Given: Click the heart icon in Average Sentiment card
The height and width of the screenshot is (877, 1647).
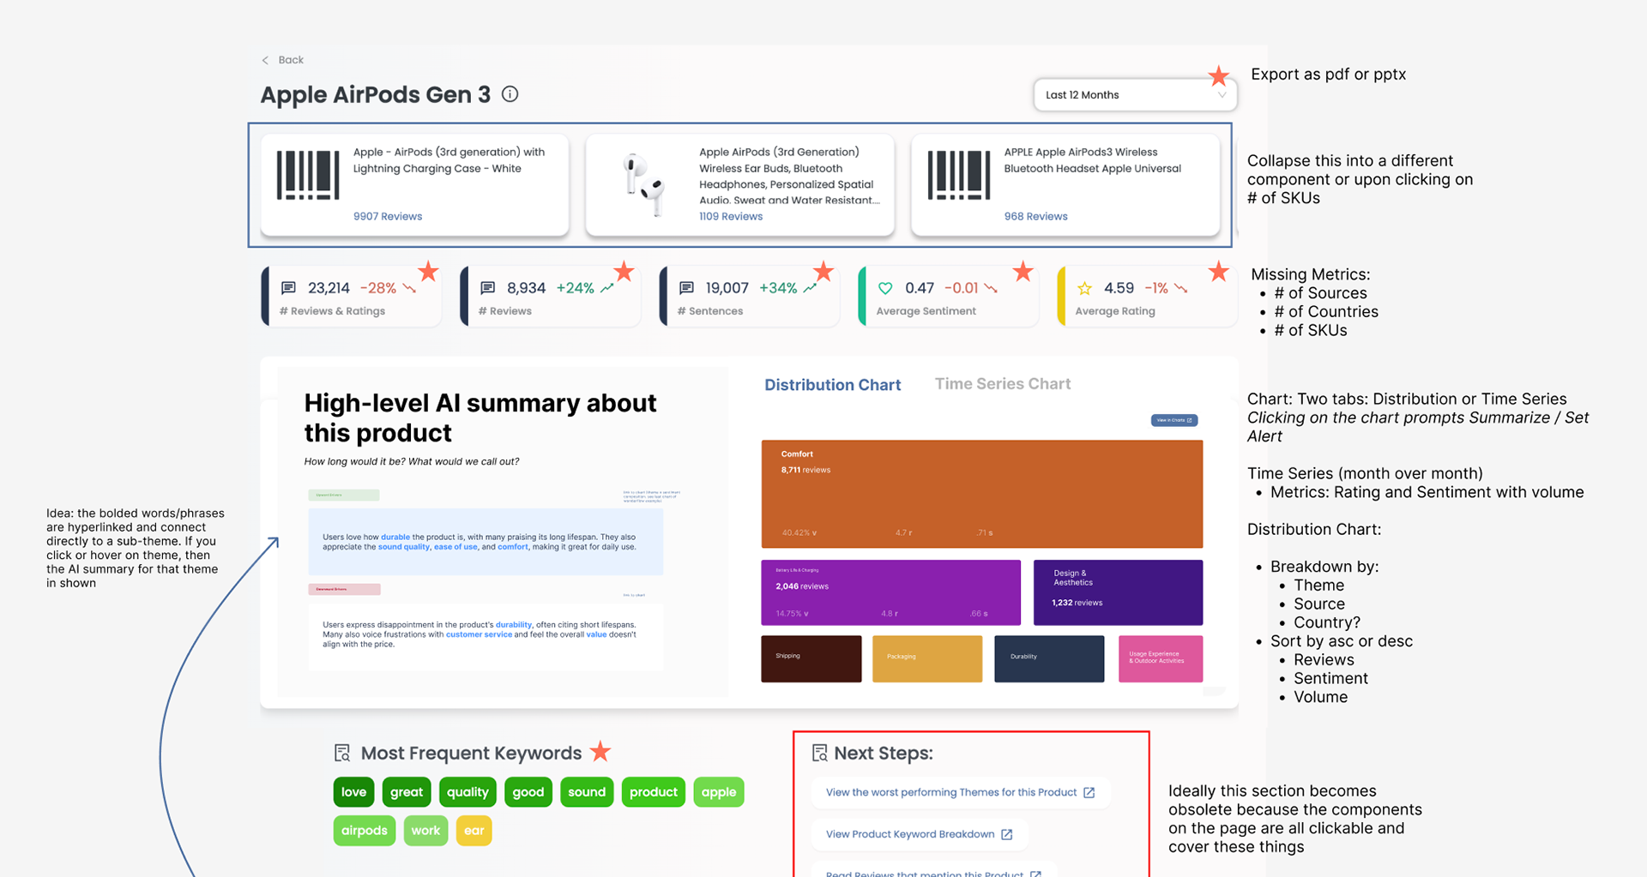Looking at the screenshot, I should point(885,288).
